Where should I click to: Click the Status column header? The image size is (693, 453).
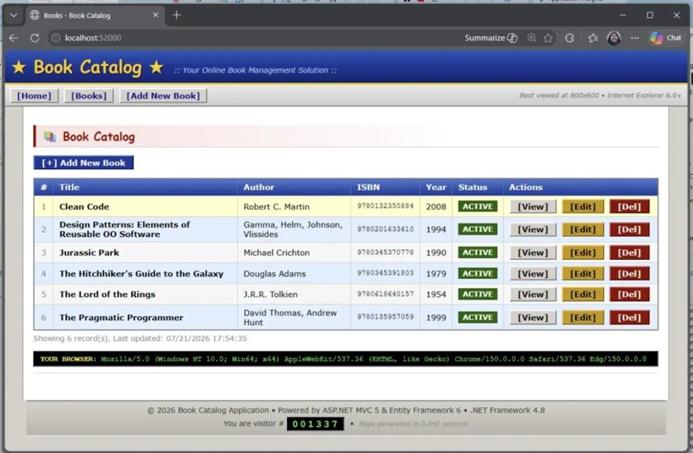(x=478, y=187)
